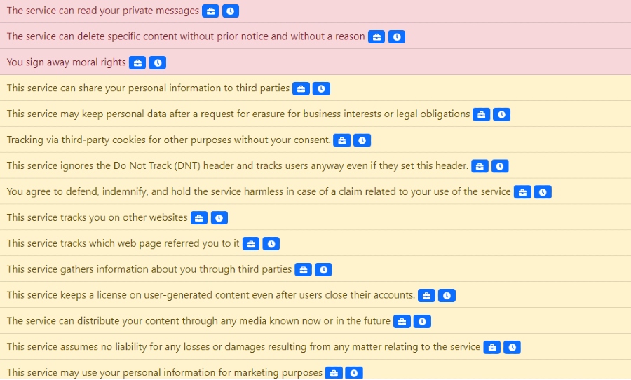Click clock icon beside 'ignores the Do Not Track header'

[x=500, y=166]
